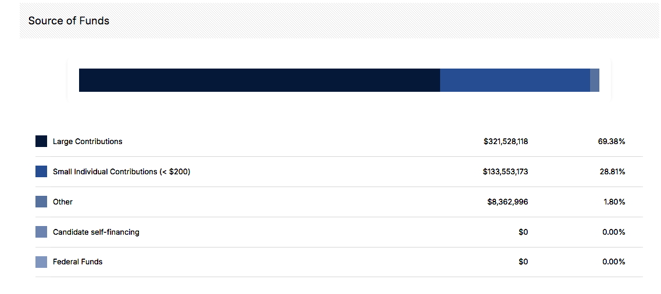Click the Candidate self-financing label
The image size is (661, 294).
(96, 232)
